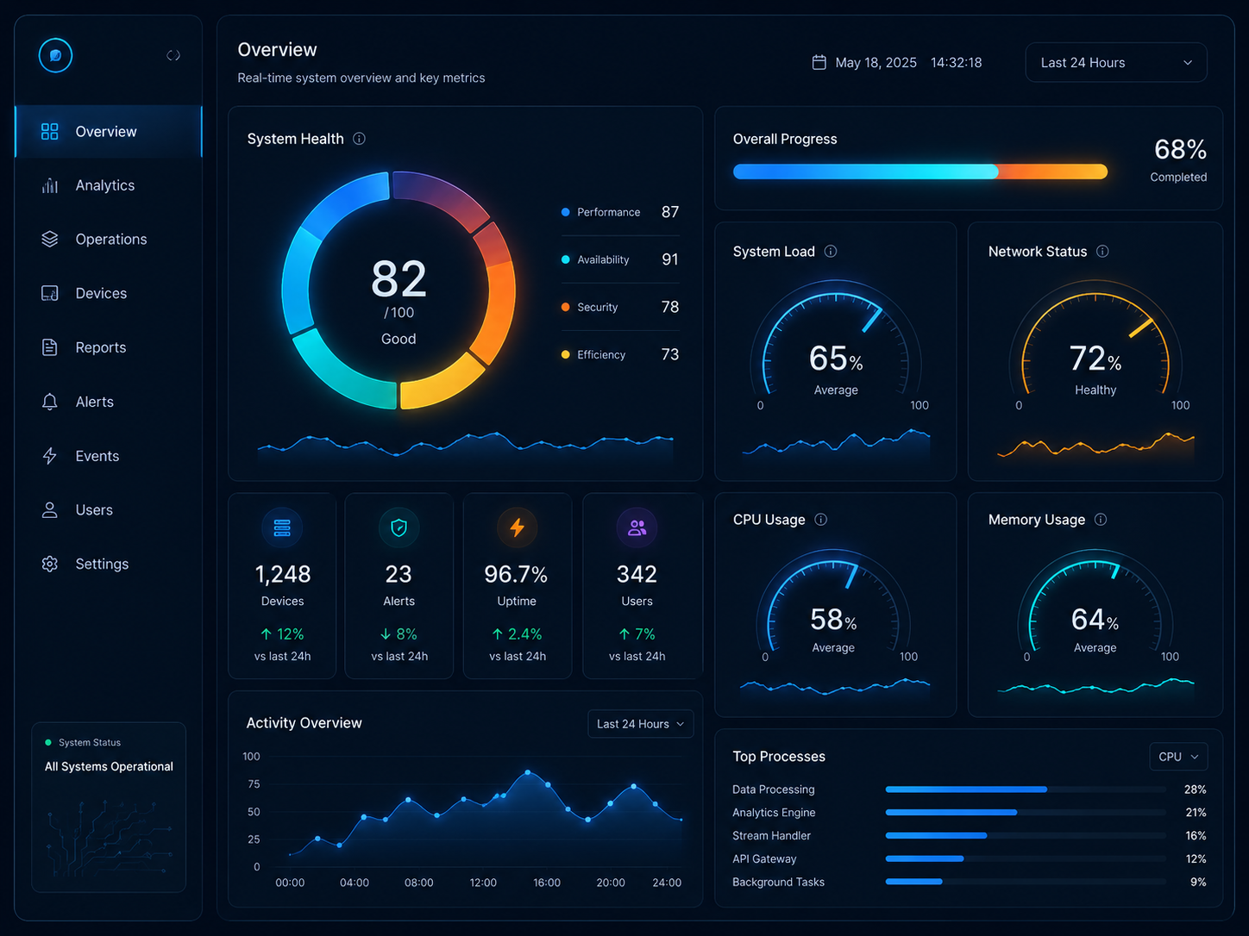This screenshot has width=1249, height=936.
Task: Click the calendar icon beside the date
Action: [x=819, y=62]
